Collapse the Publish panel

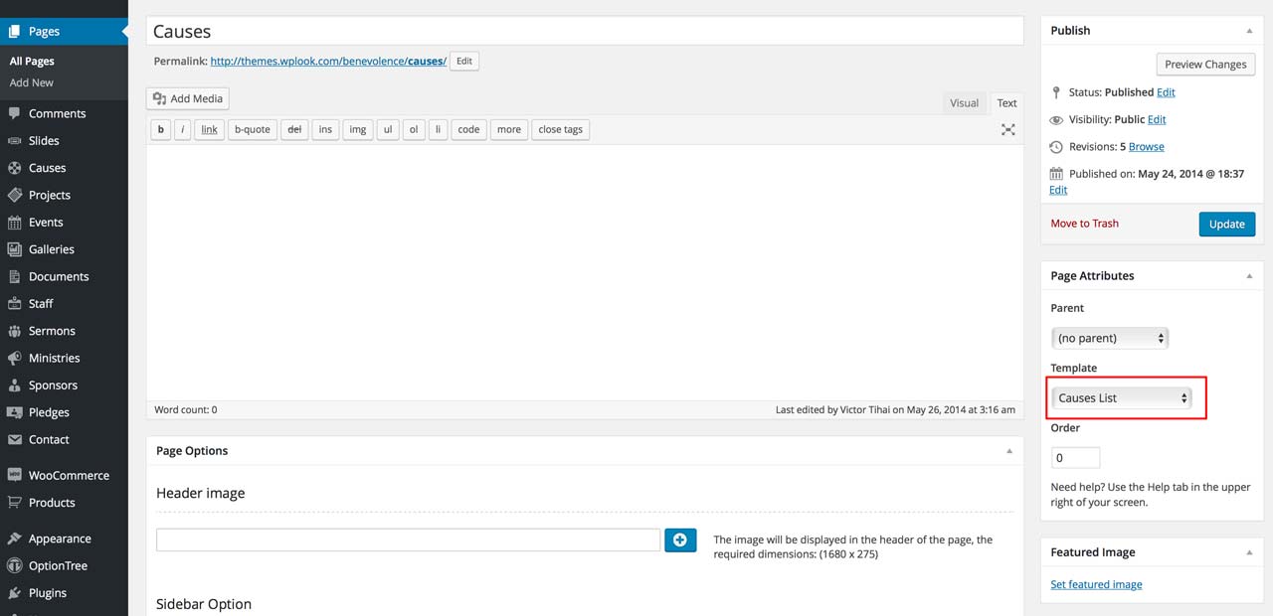click(1248, 30)
